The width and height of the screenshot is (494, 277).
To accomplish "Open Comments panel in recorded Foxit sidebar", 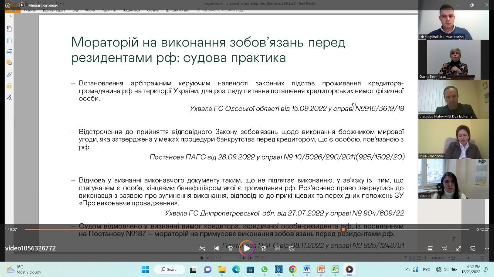I will (x=9, y=63).
